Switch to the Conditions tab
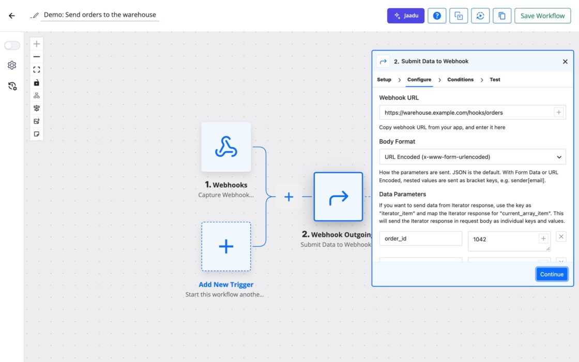 460,80
